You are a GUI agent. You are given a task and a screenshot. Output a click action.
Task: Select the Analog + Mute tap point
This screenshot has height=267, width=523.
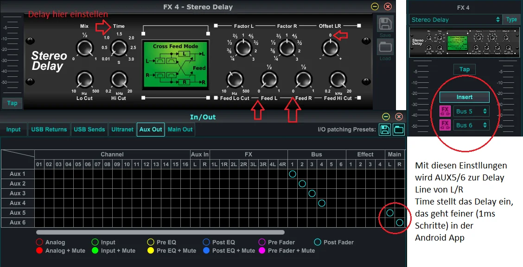point(39,250)
